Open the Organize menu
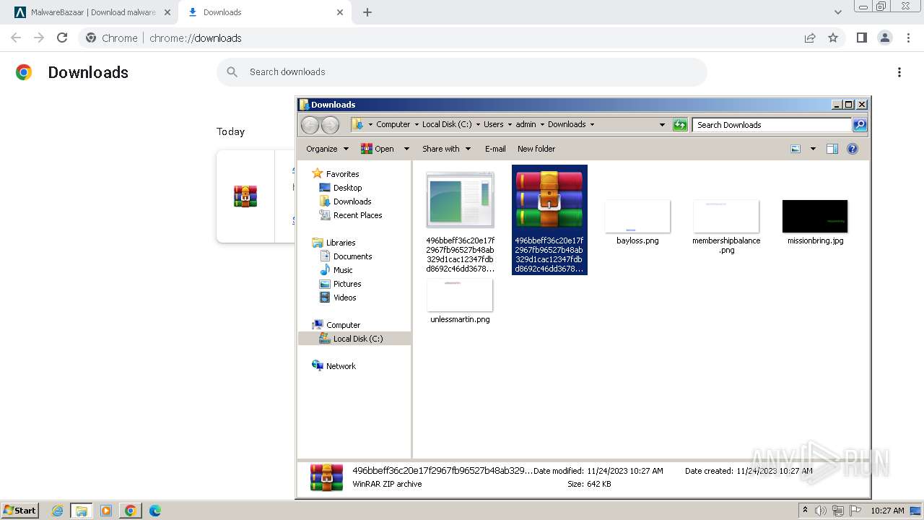The width and height of the screenshot is (924, 520). coord(327,149)
